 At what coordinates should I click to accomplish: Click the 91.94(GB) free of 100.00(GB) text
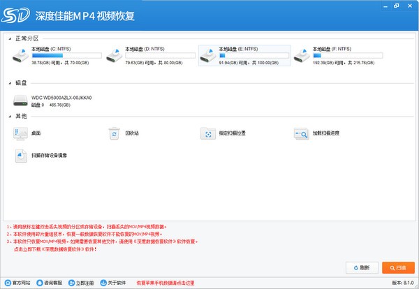tap(249, 63)
